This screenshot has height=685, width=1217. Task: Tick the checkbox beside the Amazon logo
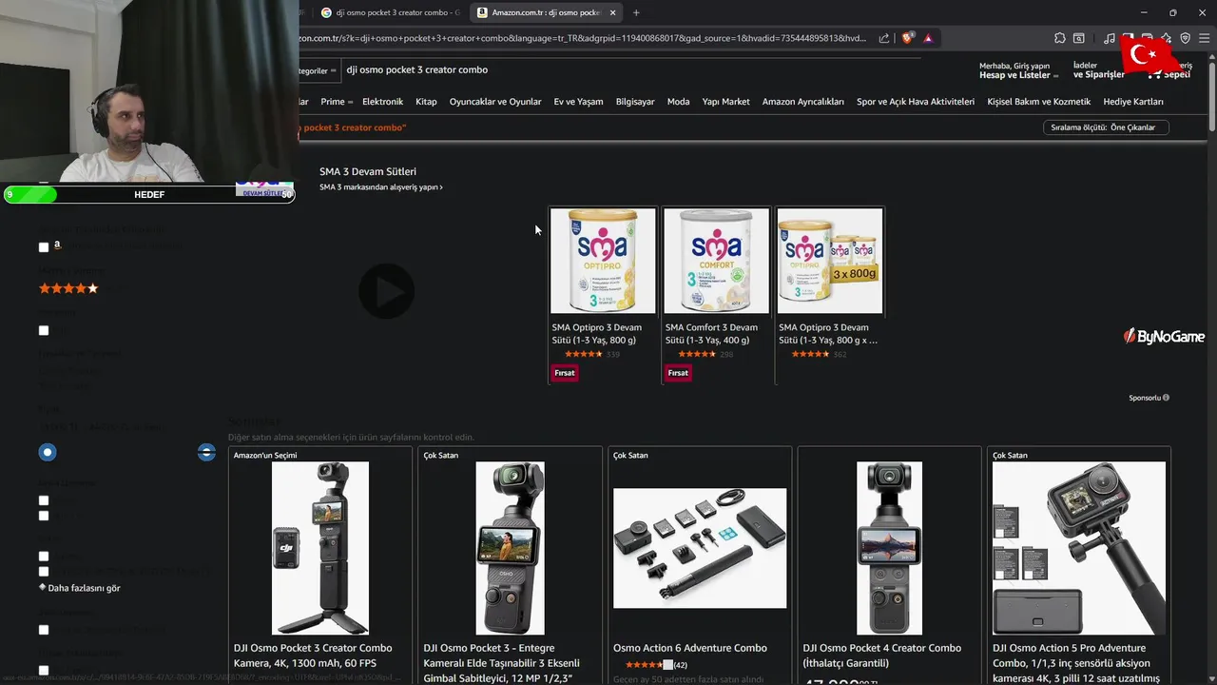point(44,247)
